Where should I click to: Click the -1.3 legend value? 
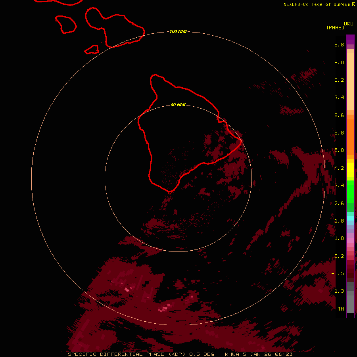click(338, 291)
